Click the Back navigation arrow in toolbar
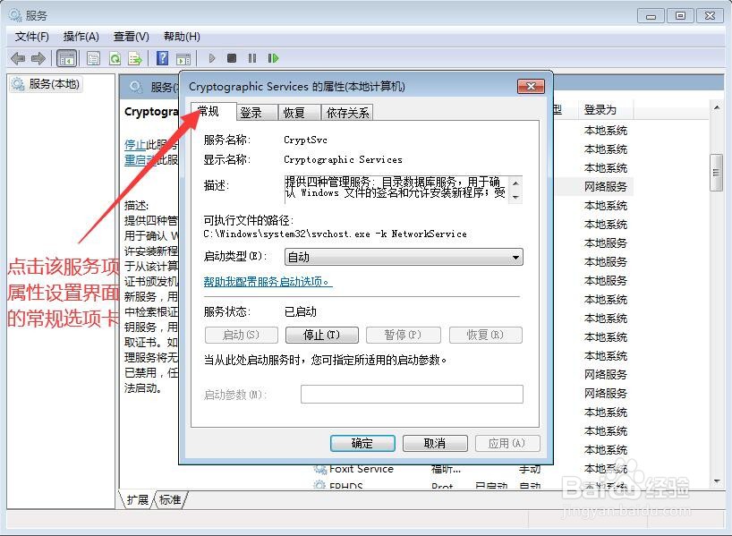Image resolution: width=732 pixels, height=536 pixels. point(16,58)
